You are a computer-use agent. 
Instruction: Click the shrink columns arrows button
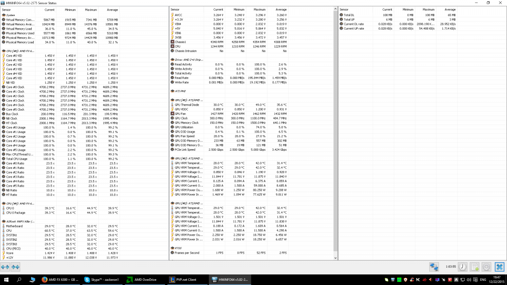16,267
